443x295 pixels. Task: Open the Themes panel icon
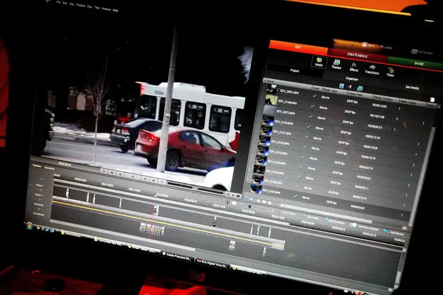(336, 64)
